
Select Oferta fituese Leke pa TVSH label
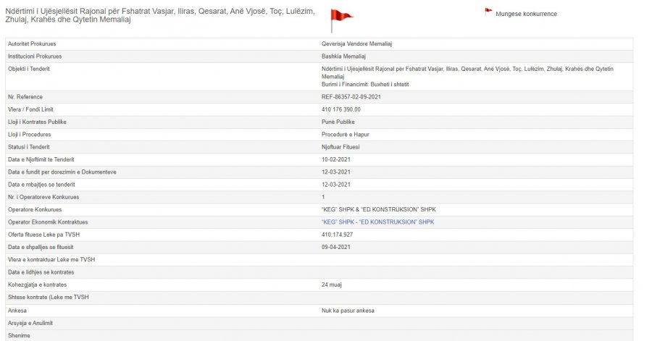tap(43, 235)
